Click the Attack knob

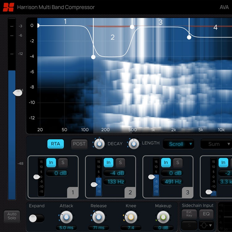[x=66, y=217]
